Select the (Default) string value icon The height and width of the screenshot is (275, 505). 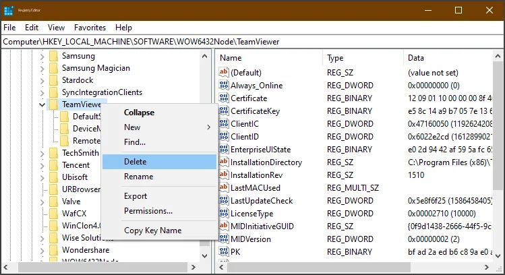point(224,72)
